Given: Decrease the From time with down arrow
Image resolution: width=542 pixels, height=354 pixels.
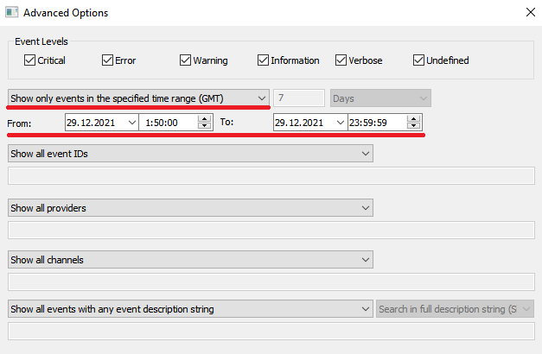Looking at the screenshot, I should (x=204, y=127).
